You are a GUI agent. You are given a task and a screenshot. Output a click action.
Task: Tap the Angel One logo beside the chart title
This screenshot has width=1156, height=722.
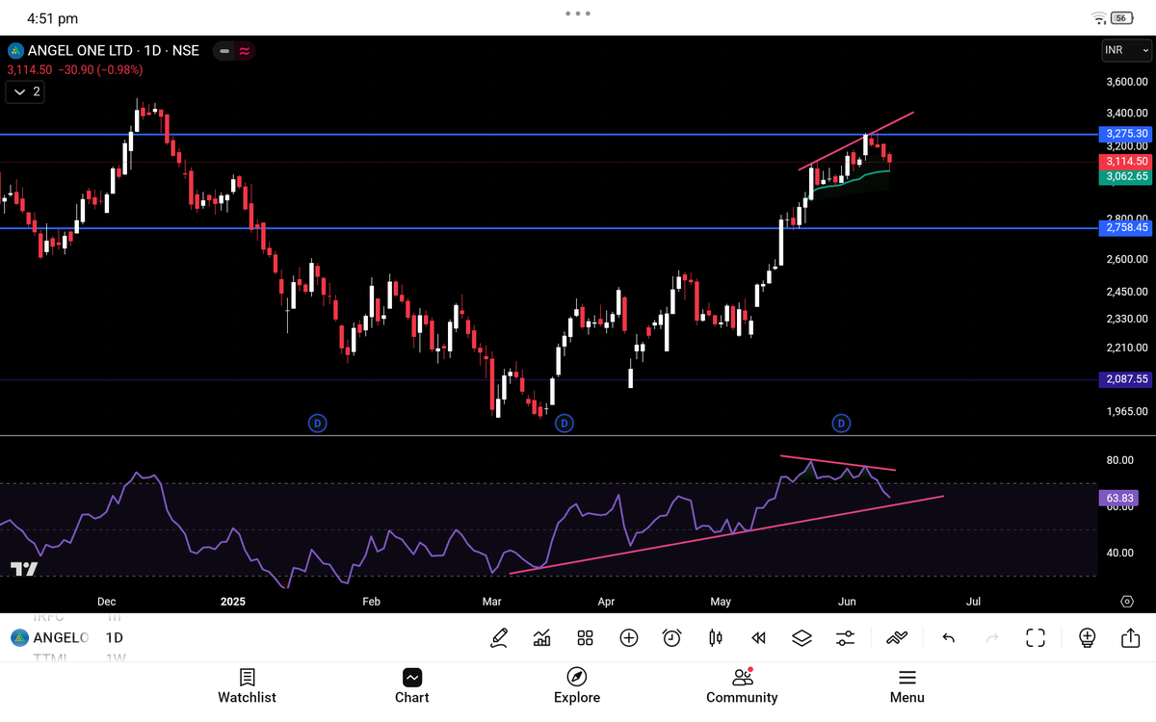(x=15, y=50)
